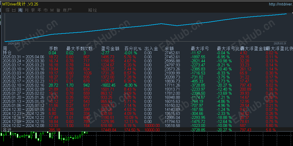Open the http://mtdriver link

coord(281,4)
